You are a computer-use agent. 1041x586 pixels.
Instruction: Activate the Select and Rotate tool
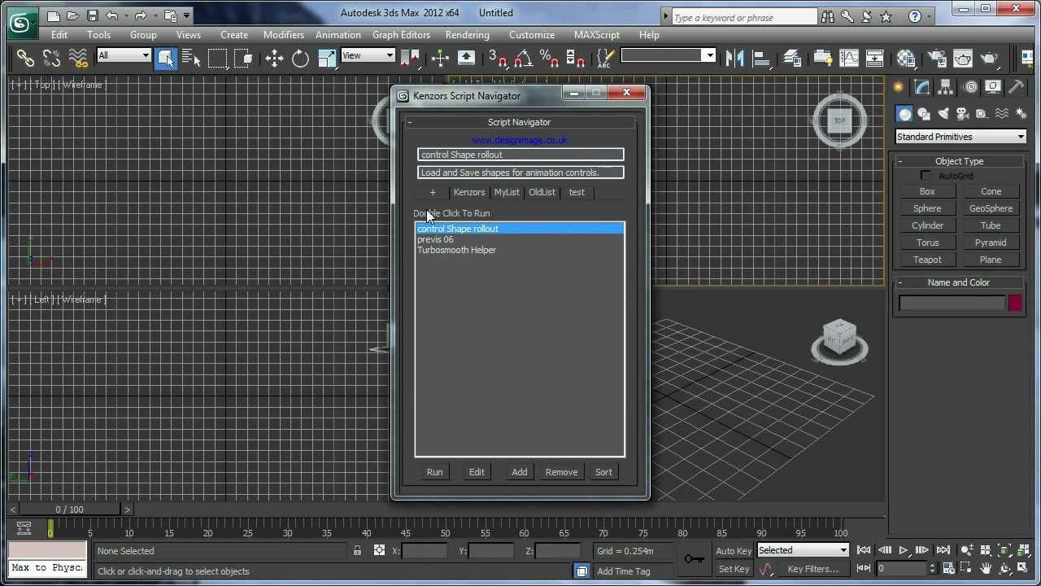(x=300, y=57)
